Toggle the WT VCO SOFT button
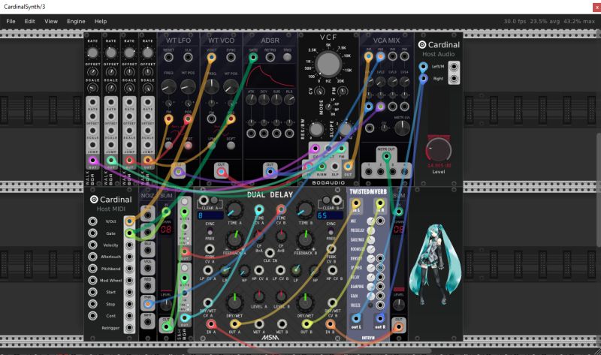The image size is (601, 355). (231, 146)
